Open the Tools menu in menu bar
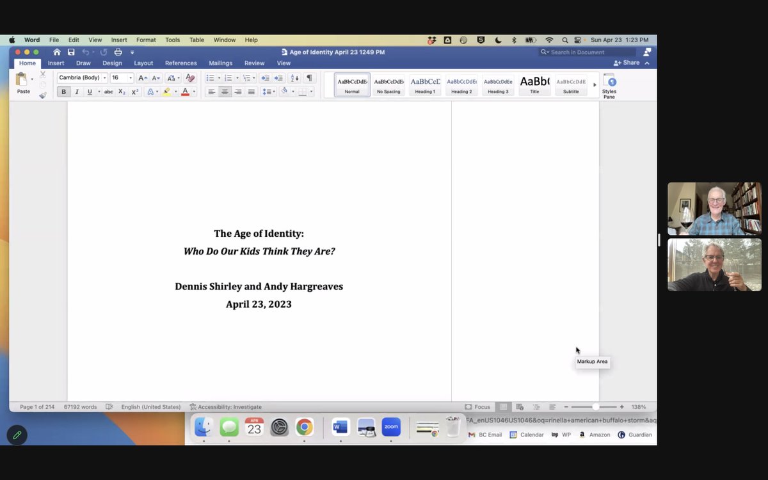The image size is (768, 480). pos(173,40)
